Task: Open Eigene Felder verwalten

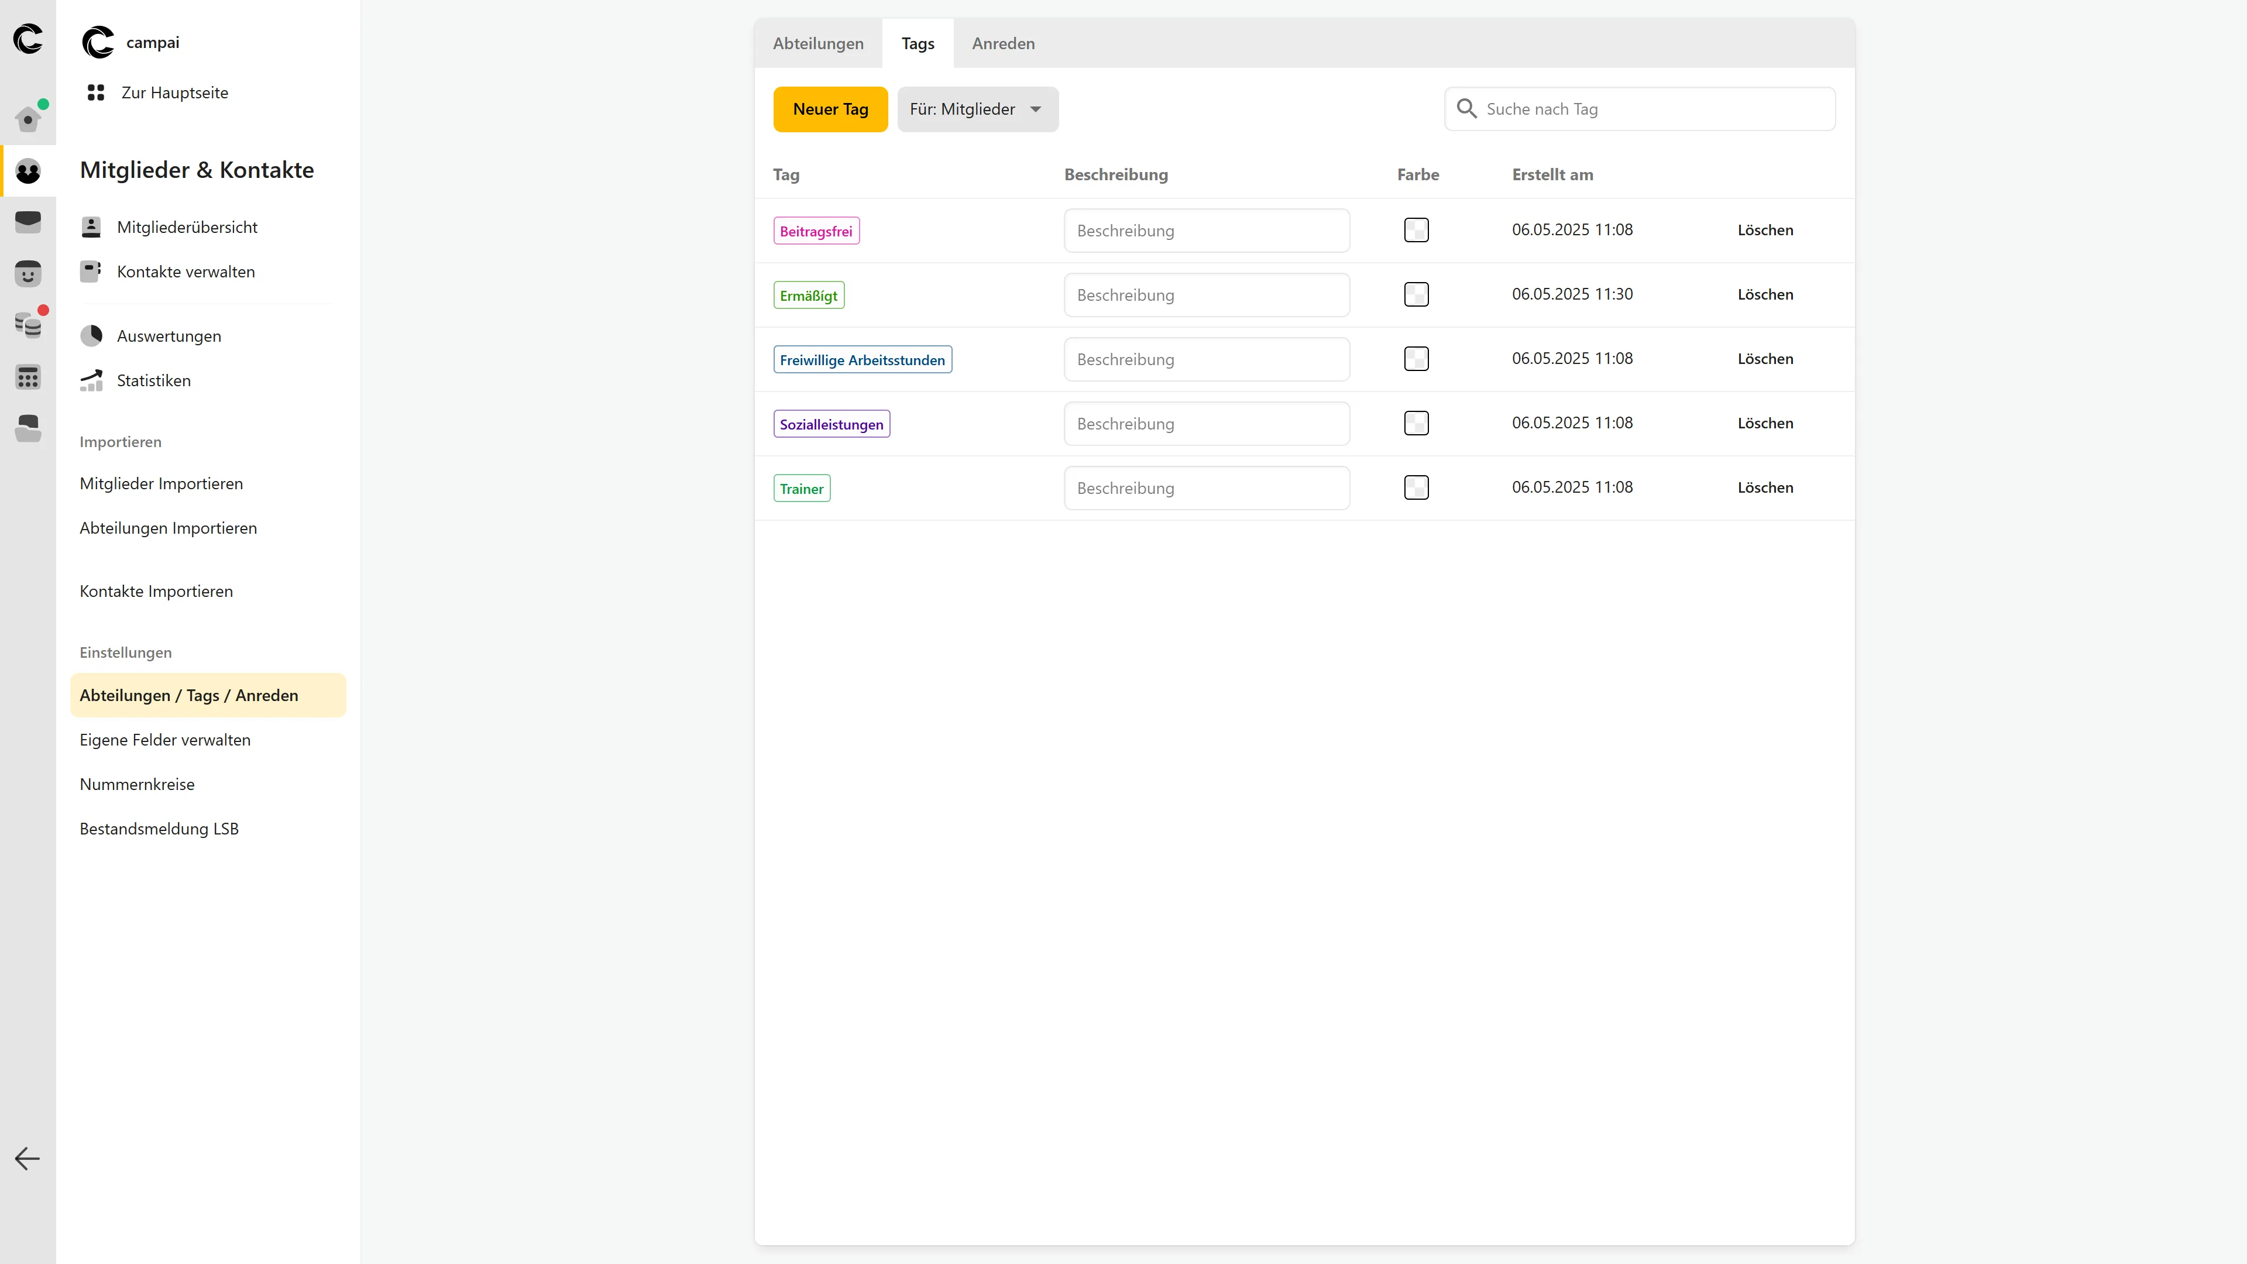Action: point(165,740)
